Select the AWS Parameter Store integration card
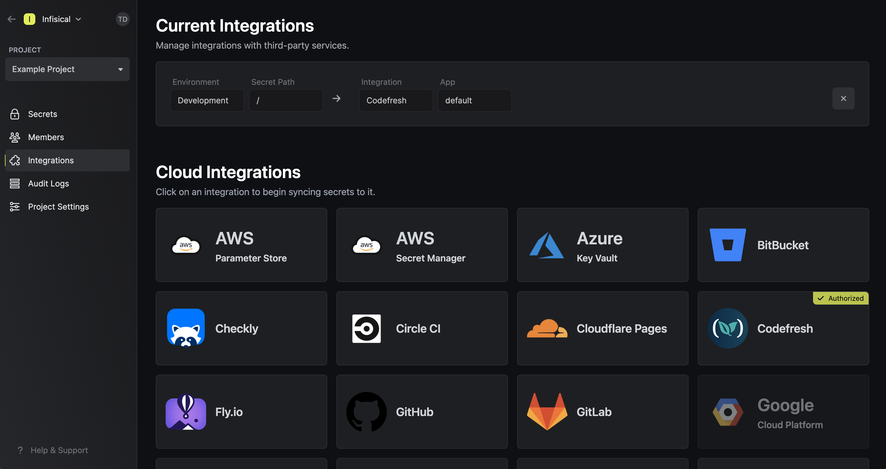This screenshot has width=886, height=469. click(241, 245)
